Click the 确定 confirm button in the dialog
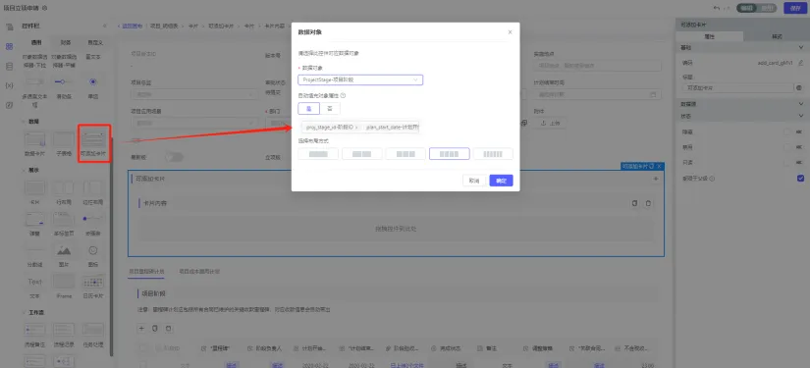Image resolution: width=810 pixels, height=368 pixels. [x=501, y=181]
